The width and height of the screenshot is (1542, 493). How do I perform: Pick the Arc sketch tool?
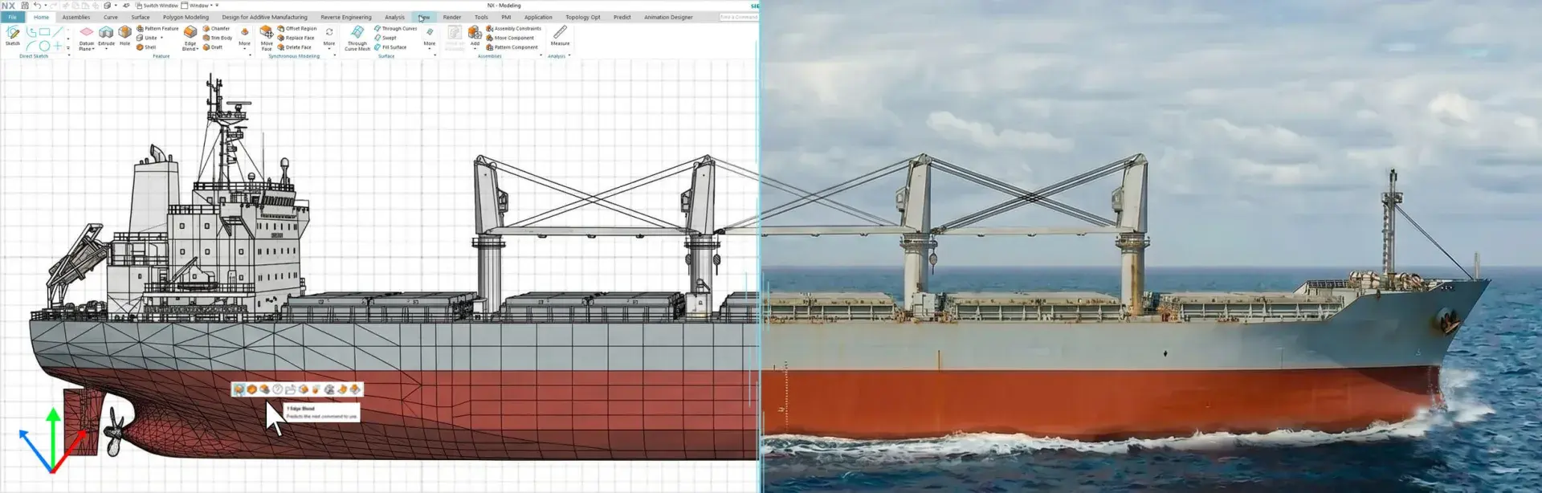pyautogui.click(x=31, y=46)
